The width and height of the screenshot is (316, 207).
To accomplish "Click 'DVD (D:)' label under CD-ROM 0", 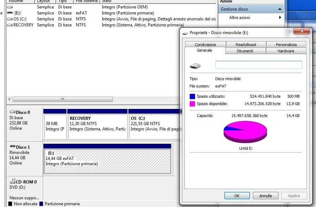I will point(17,187).
